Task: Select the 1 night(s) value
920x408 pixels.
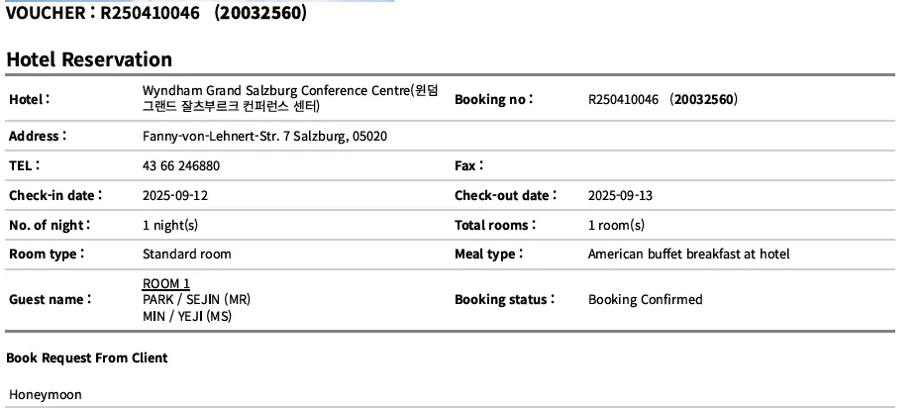Action: pos(170,226)
